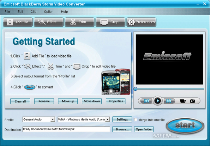Minimize the converter window
The height and width of the screenshot is (146, 210).
(x=198, y=4)
